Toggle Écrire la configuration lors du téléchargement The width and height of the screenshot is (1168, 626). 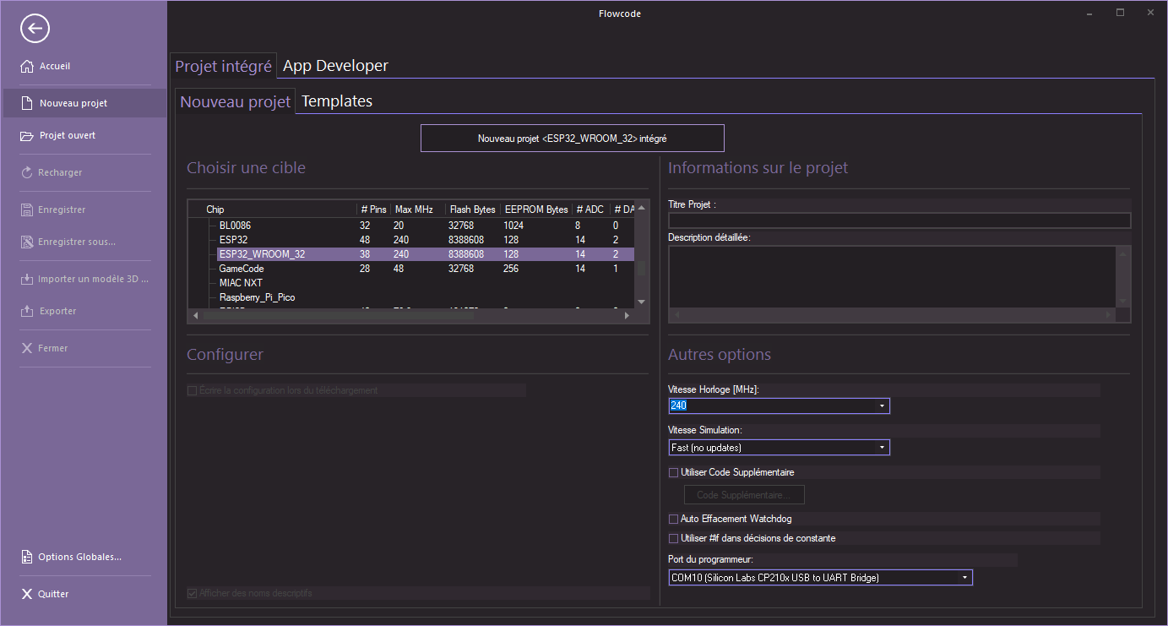(192, 390)
